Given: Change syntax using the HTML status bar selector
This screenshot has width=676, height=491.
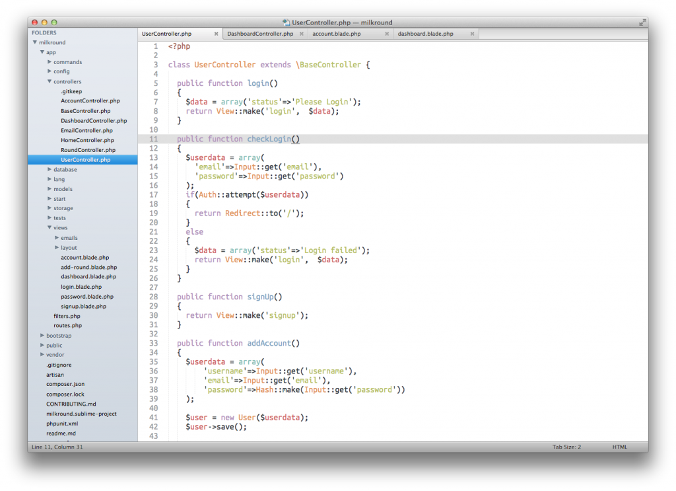Looking at the screenshot, I should (619, 447).
